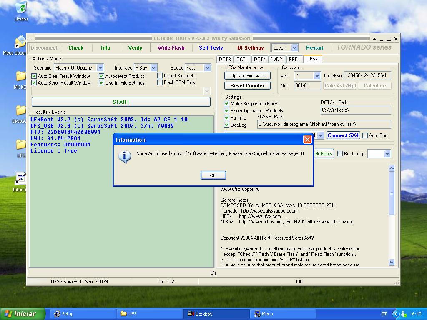The height and width of the screenshot is (320, 427).
Task: Open the Lixeira recycle bin icon
Action: (x=21, y=7)
